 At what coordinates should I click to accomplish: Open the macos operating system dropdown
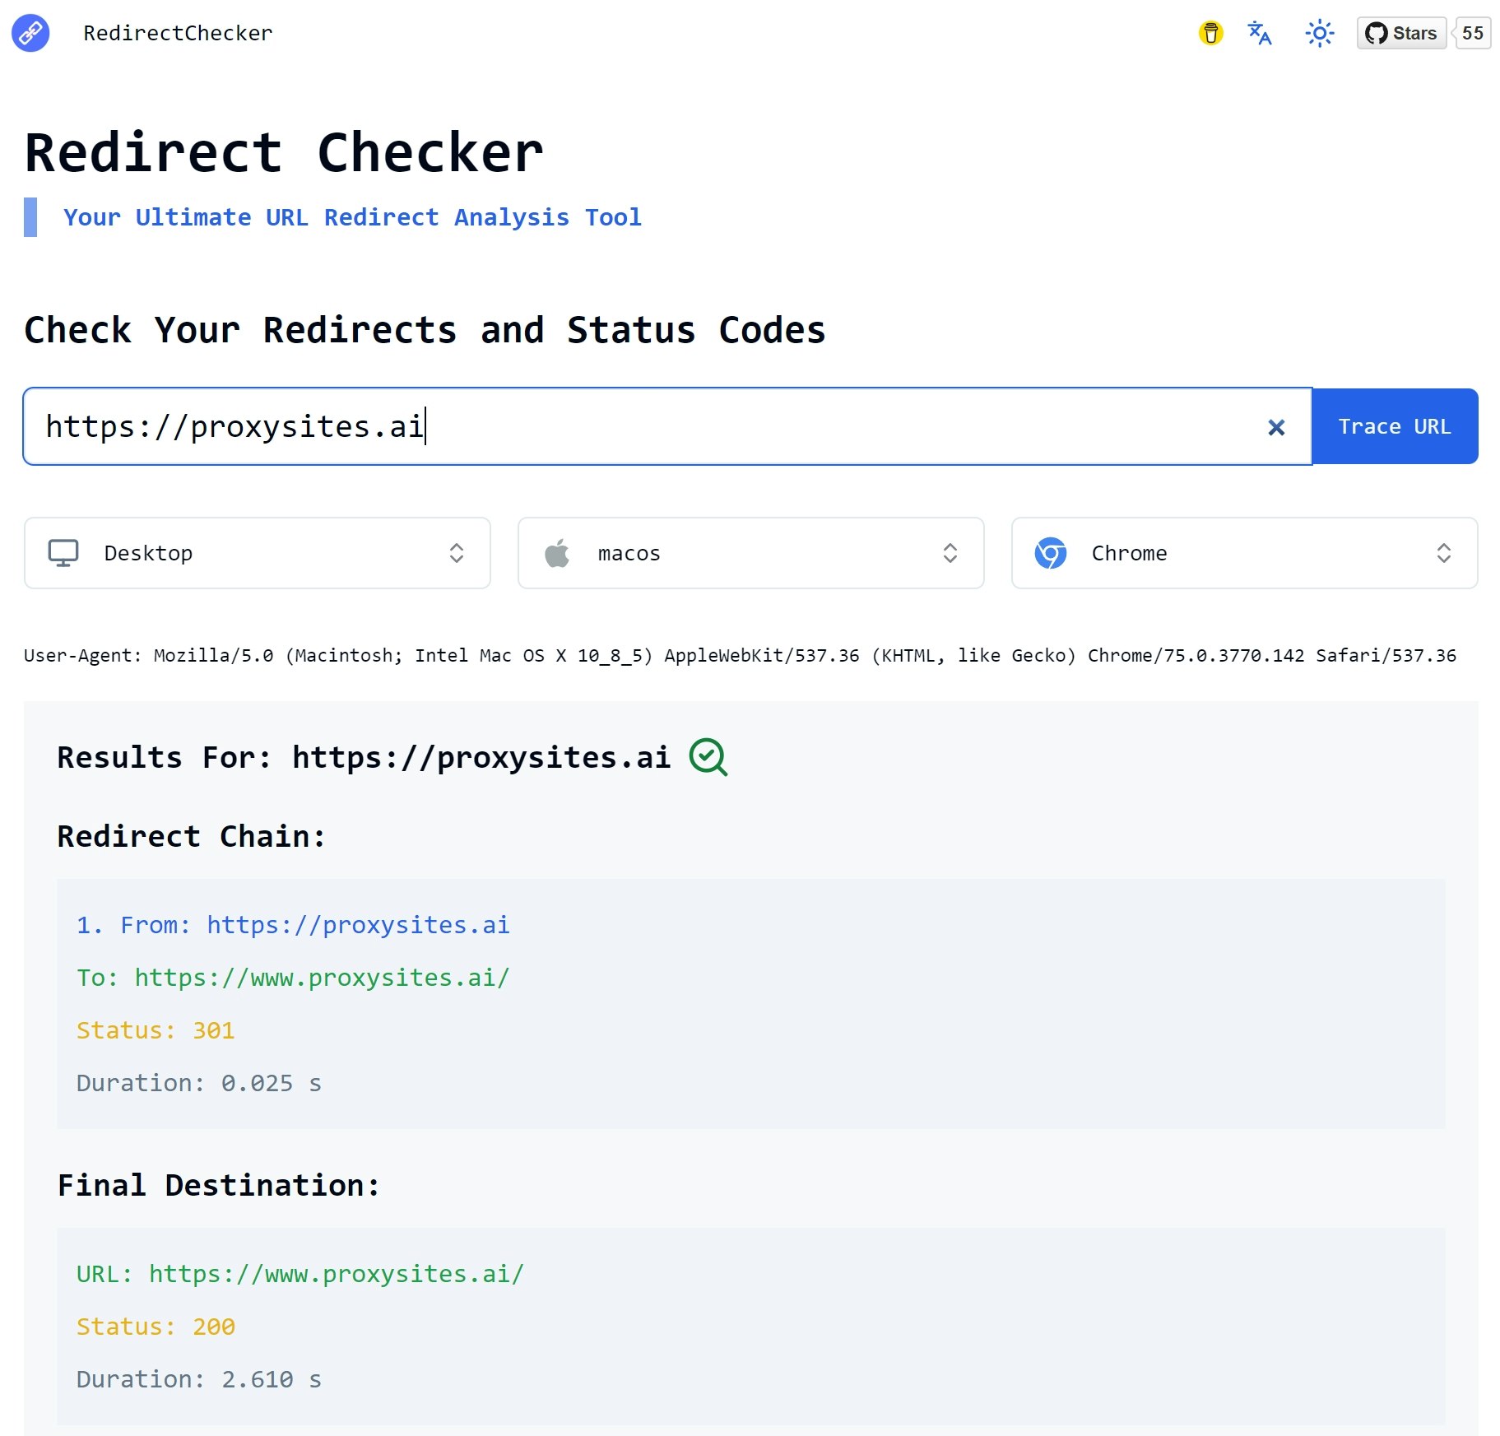tap(751, 553)
